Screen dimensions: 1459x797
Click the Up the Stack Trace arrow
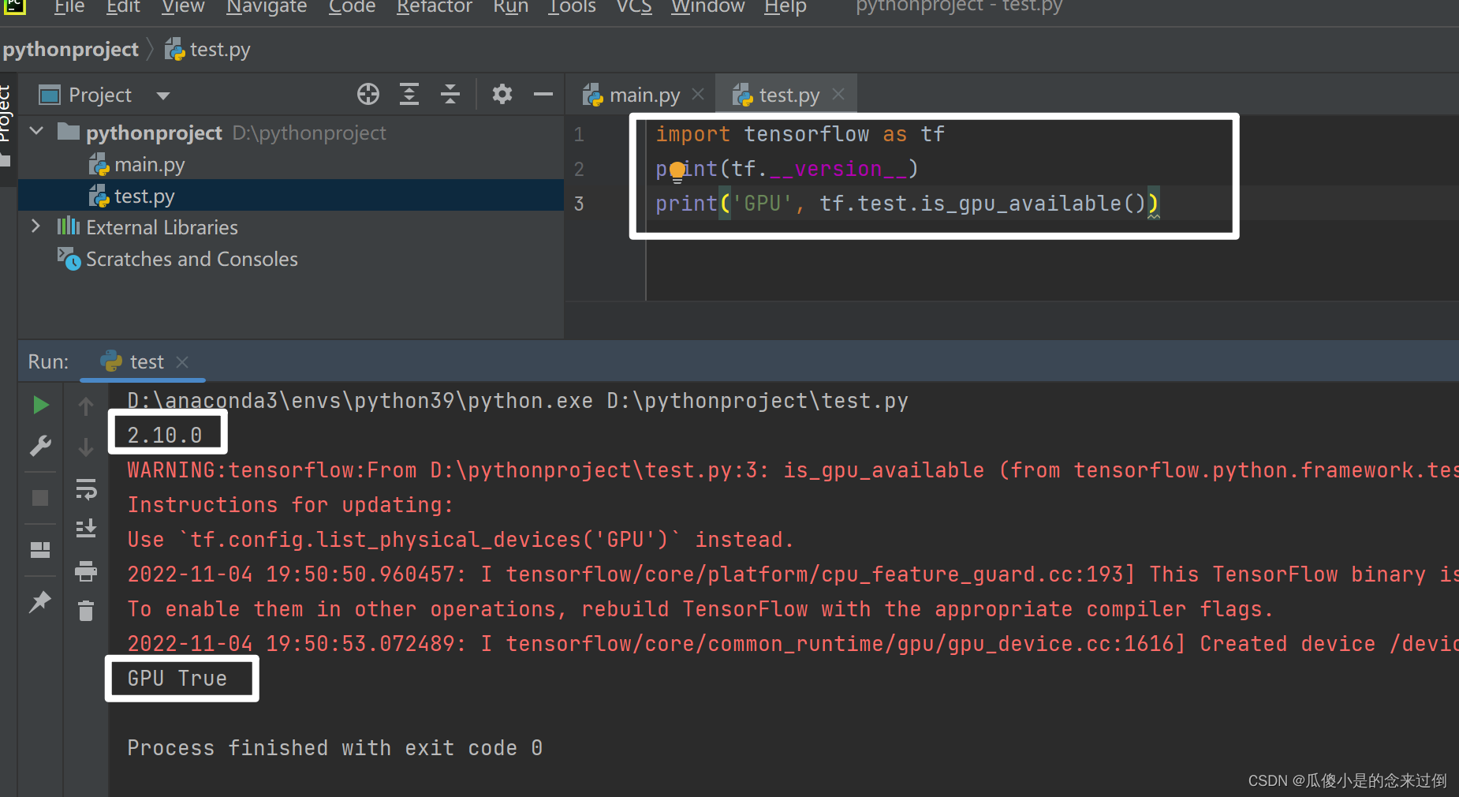click(86, 406)
